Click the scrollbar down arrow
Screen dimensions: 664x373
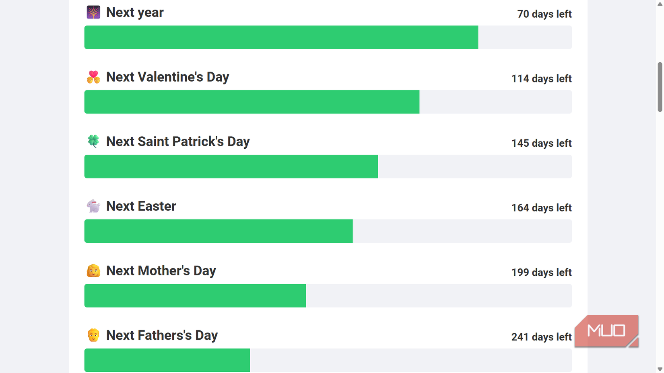pos(660,369)
